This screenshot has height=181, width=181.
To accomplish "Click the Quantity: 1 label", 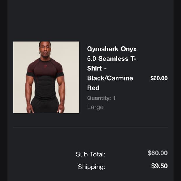I will point(101,98).
